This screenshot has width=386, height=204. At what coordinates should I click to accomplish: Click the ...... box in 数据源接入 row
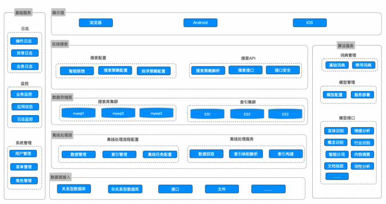point(268,189)
